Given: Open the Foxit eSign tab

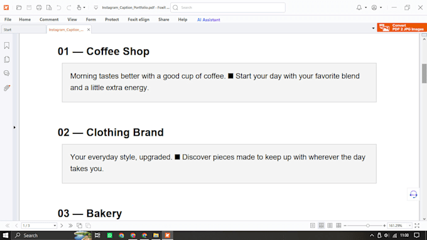Looking at the screenshot, I should 139,19.
